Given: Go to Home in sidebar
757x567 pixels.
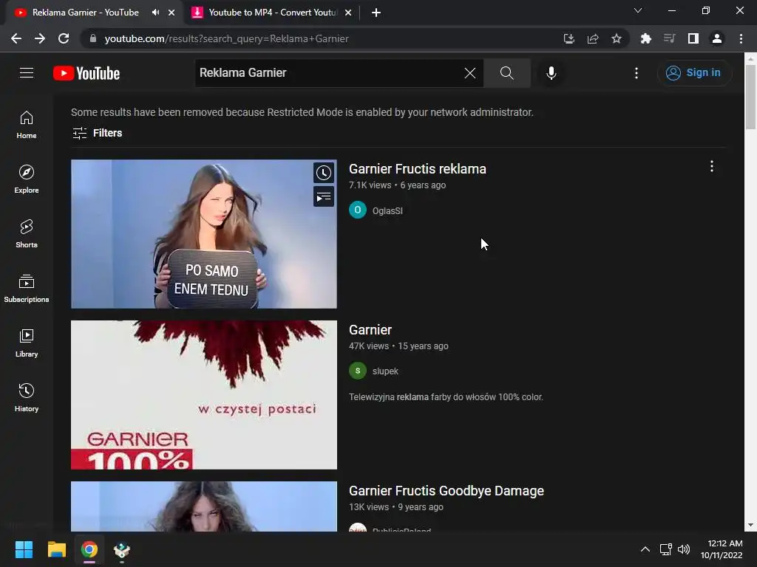Looking at the screenshot, I should (27, 125).
